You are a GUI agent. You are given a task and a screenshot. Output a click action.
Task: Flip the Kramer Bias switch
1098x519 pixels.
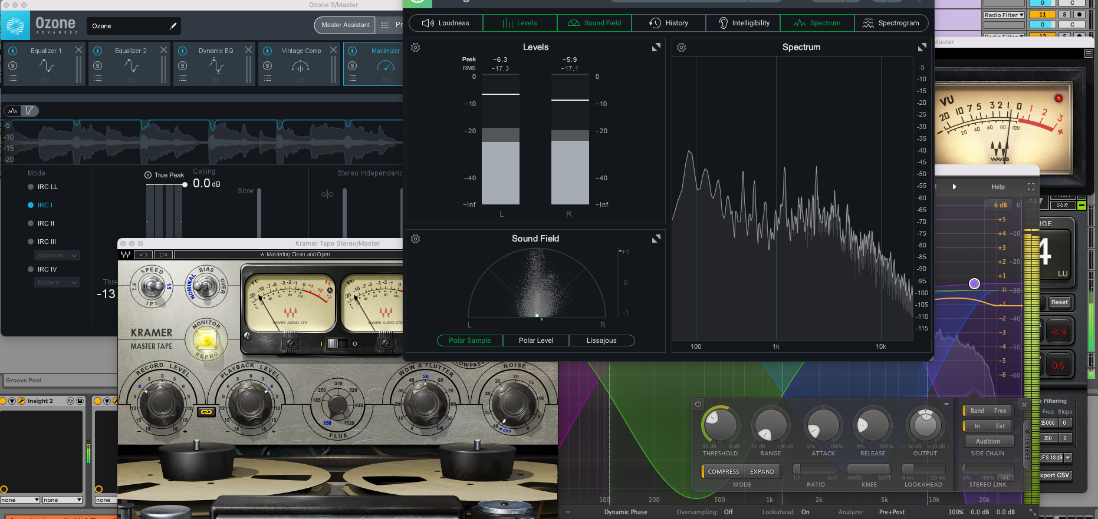tap(205, 287)
